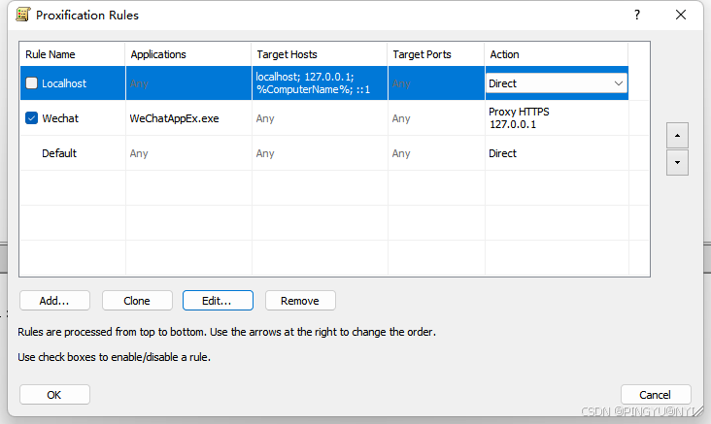
Task: Confirm with the OK button
Action: [54, 395]
